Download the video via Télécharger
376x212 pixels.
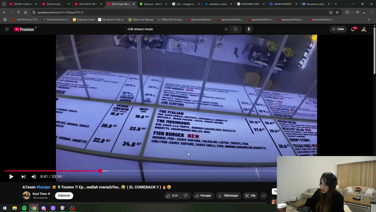(x=228, y=196)
